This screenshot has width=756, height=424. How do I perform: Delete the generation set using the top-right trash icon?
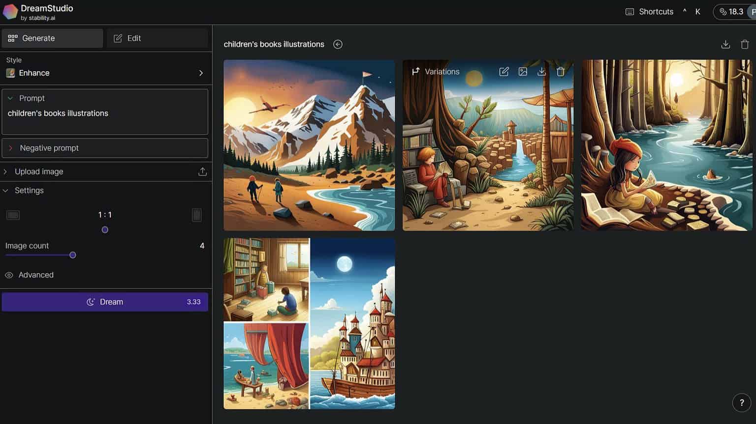pos(745,44)
